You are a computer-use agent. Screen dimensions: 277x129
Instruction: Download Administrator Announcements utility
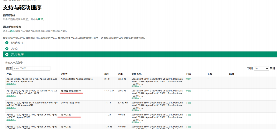(188, 79)
